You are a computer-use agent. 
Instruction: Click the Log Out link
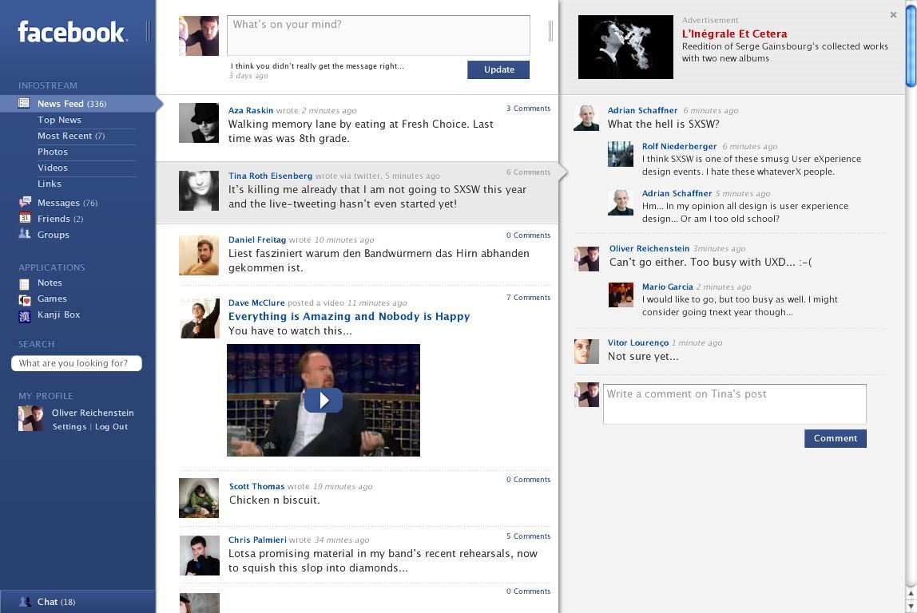click(x=111, y=426)
